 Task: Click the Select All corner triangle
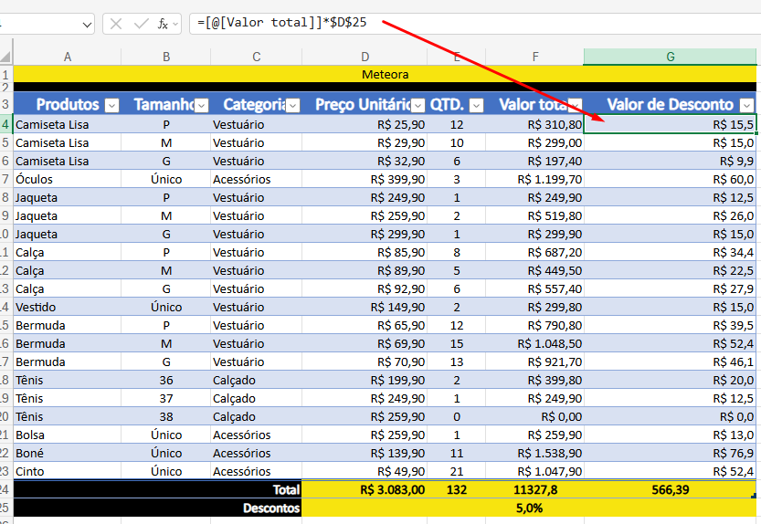[5, 57]
